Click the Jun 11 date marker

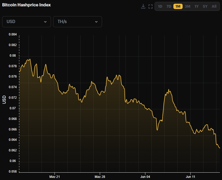pyautogui.click(x=190, y=177)
